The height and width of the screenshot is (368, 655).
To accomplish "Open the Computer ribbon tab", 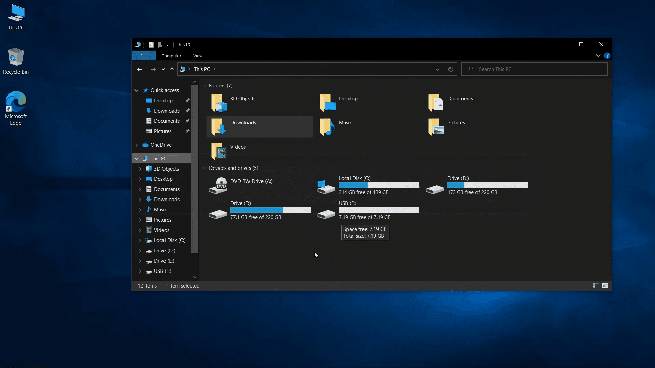I will 171,56.
